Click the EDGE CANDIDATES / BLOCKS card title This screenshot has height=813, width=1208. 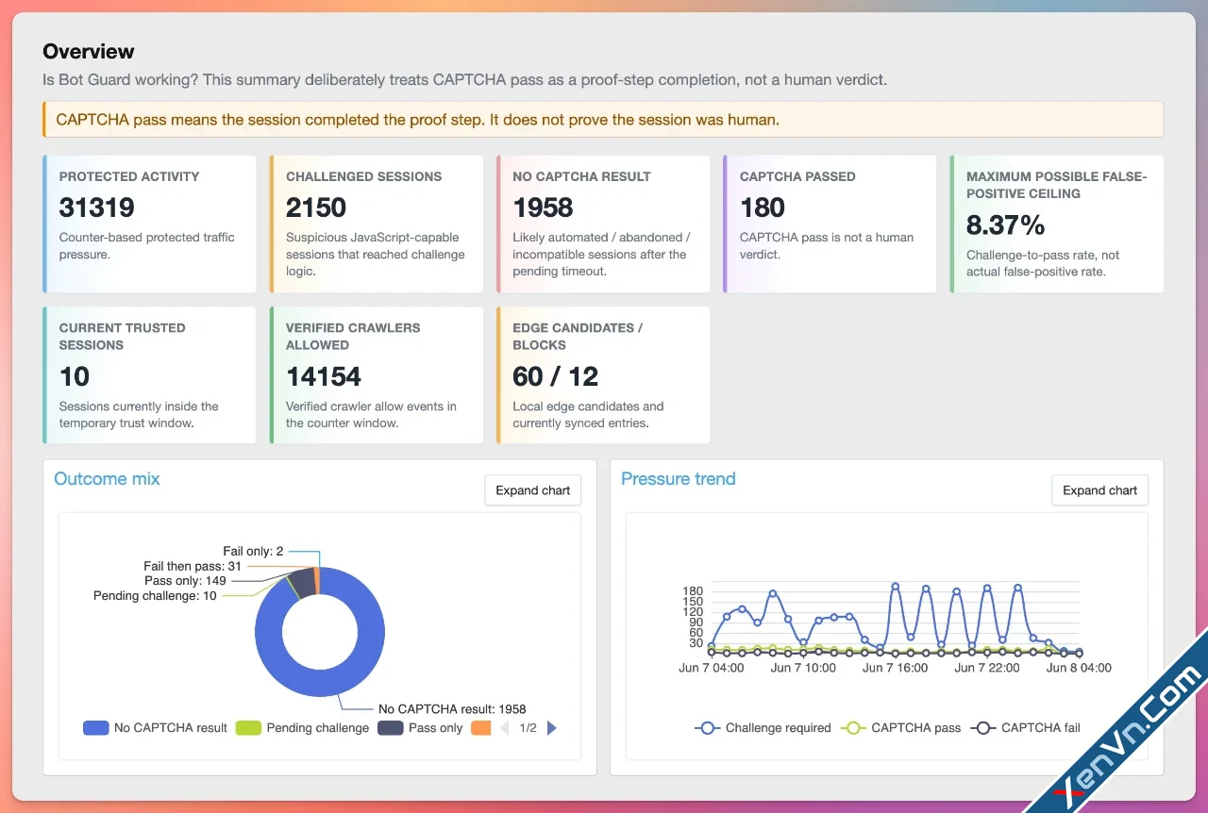578,337
